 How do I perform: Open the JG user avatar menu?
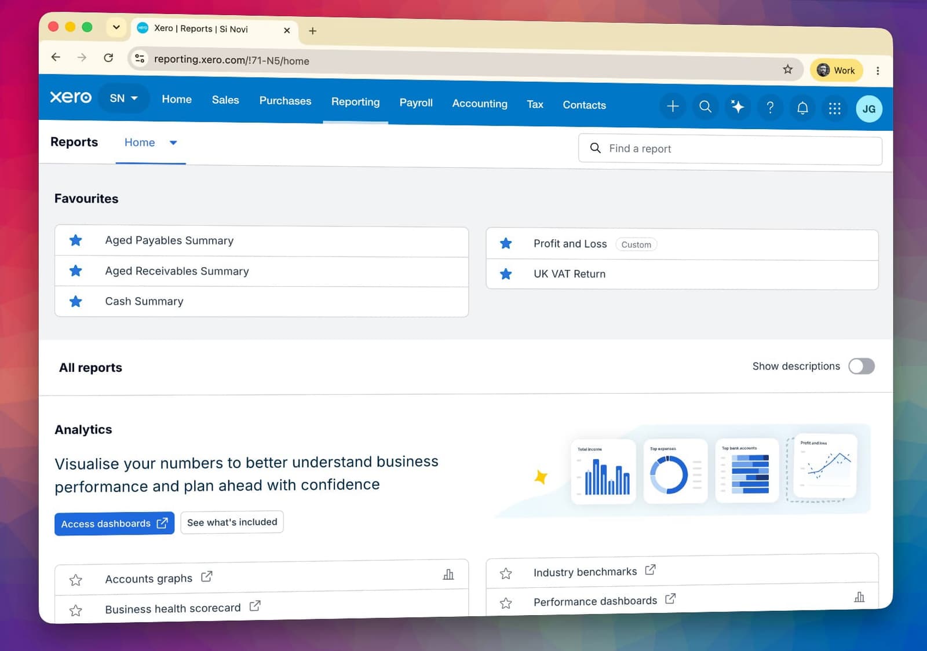tap(868, 109)
